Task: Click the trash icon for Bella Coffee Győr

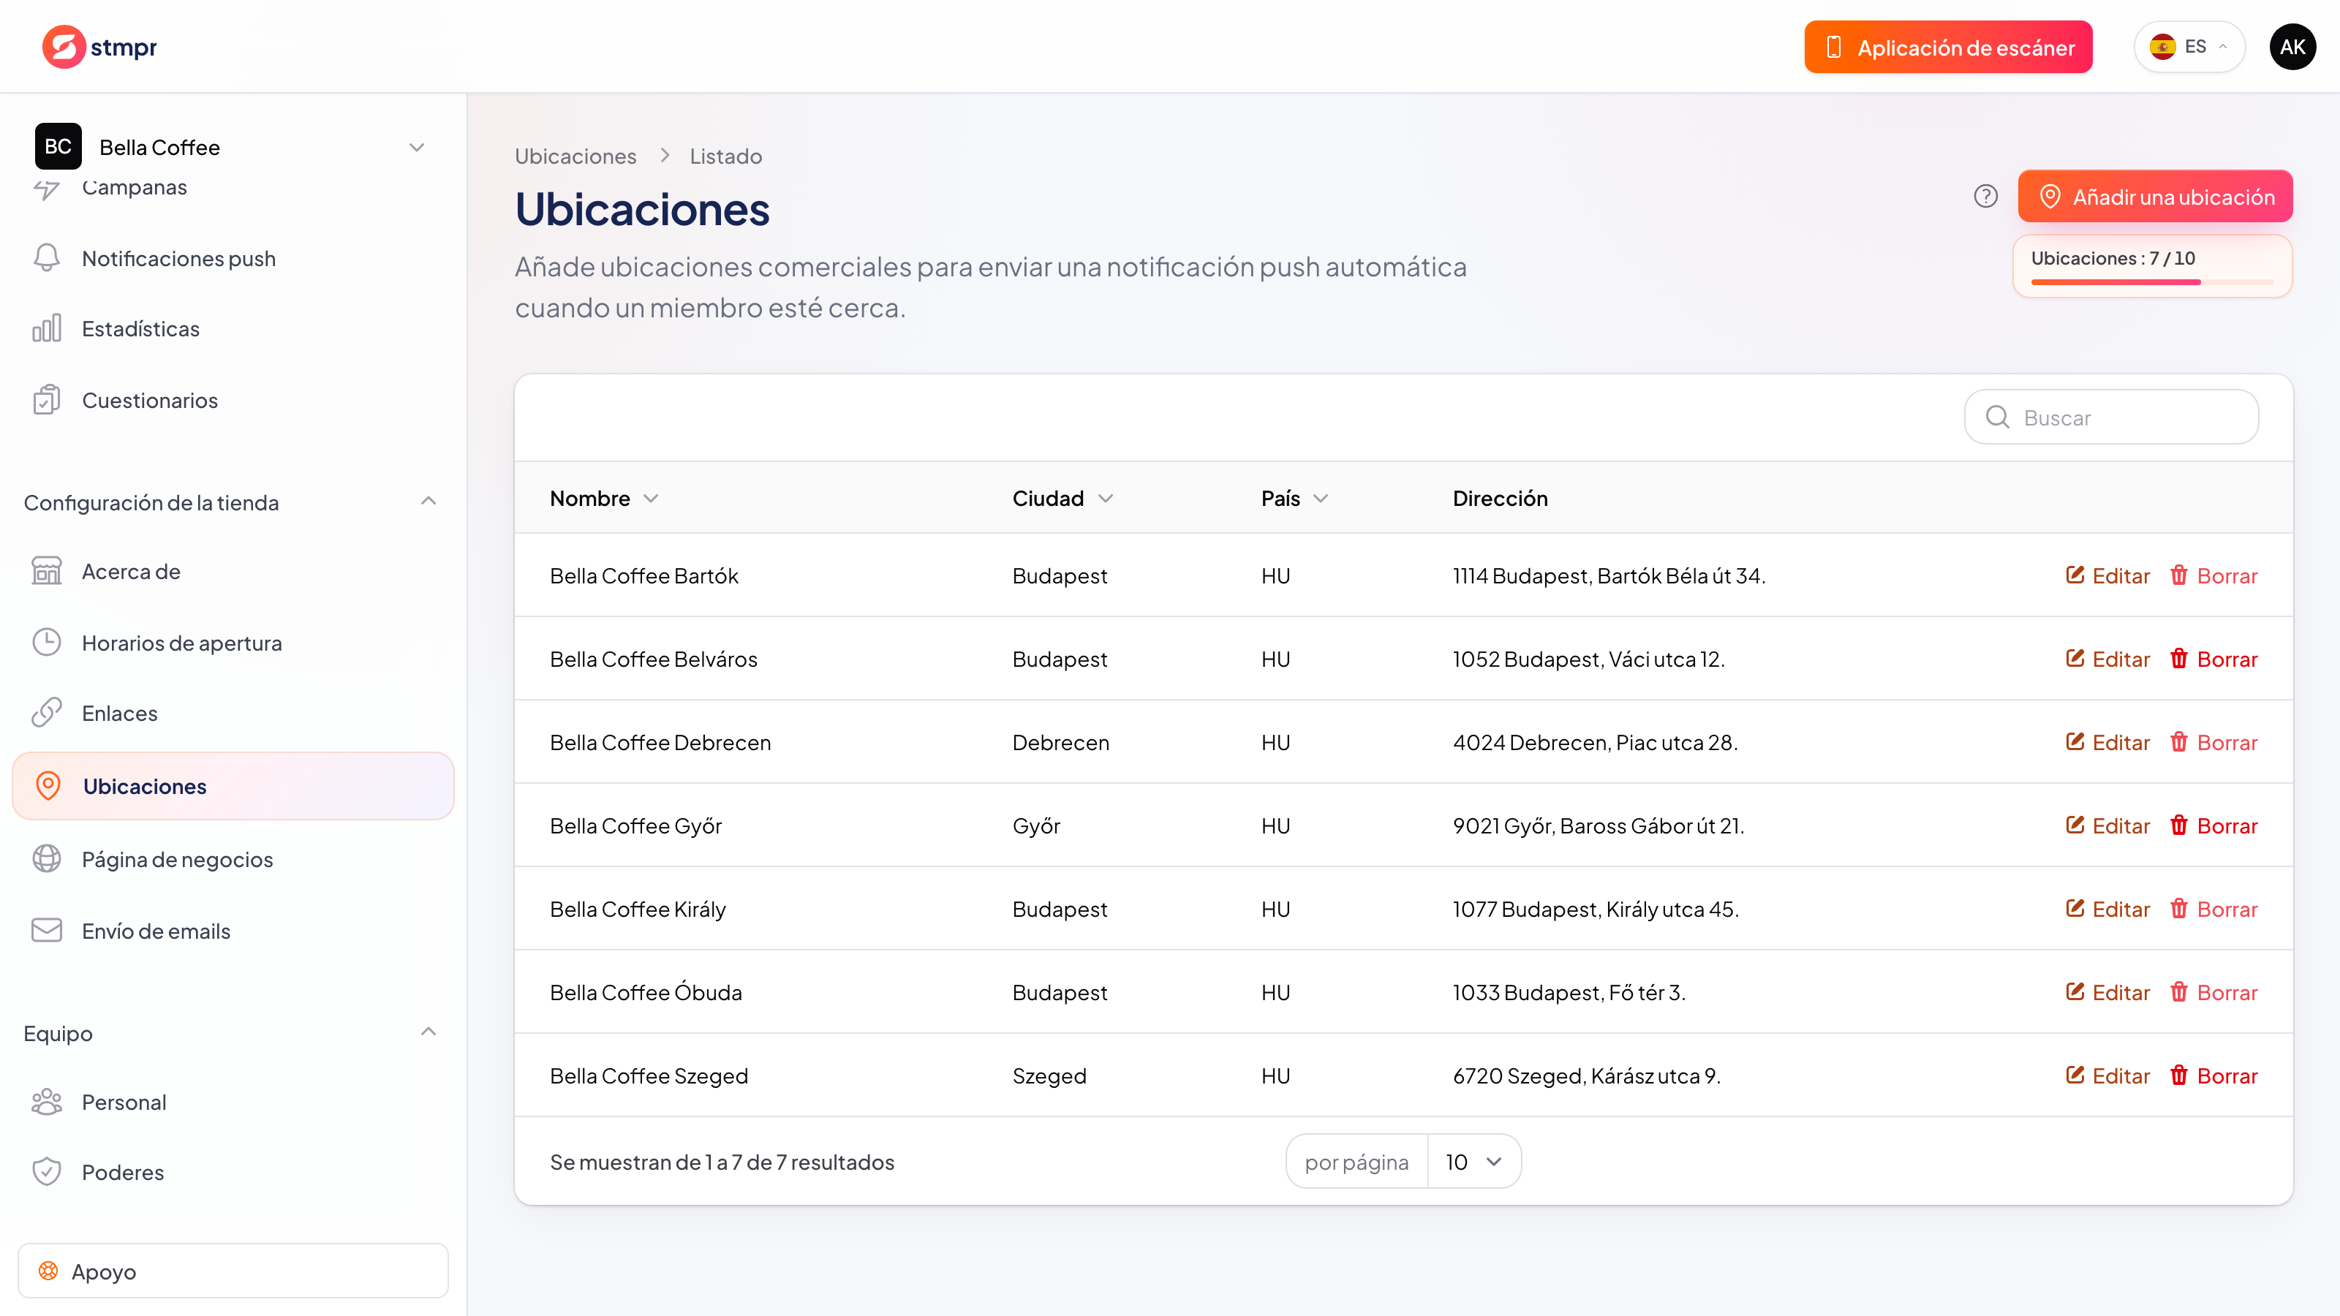Action: click(2179, 825)
